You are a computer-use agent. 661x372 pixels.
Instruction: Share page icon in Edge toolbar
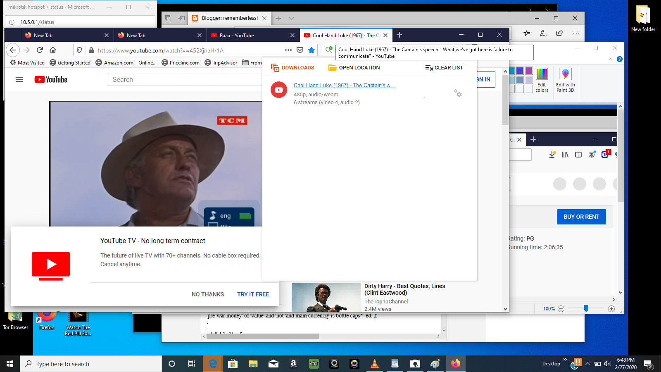(559, 33)
